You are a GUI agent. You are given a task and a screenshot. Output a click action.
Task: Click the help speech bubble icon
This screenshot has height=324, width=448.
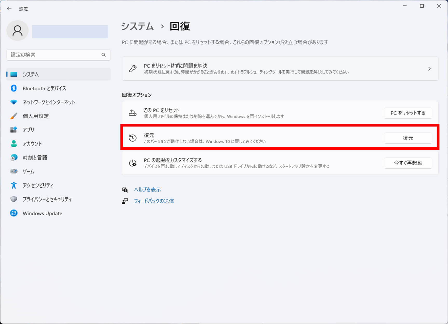[125, 190]
